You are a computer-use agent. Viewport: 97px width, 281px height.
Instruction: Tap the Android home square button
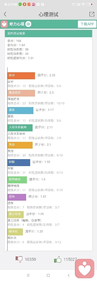pos(48,275)
